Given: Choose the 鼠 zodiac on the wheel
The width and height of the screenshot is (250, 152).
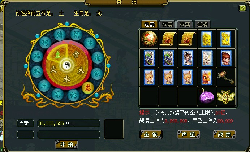Looking at the screenshot, I should [x=76, y=35].
